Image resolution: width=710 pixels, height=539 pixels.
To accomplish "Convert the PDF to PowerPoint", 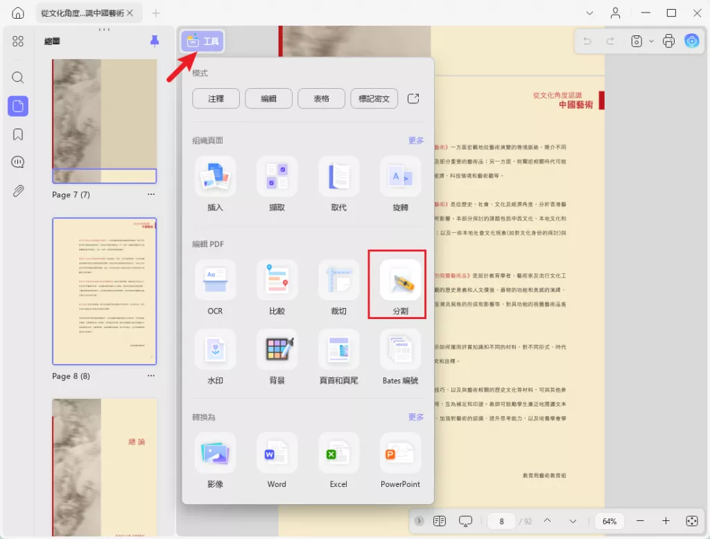I will click(400, 461).
